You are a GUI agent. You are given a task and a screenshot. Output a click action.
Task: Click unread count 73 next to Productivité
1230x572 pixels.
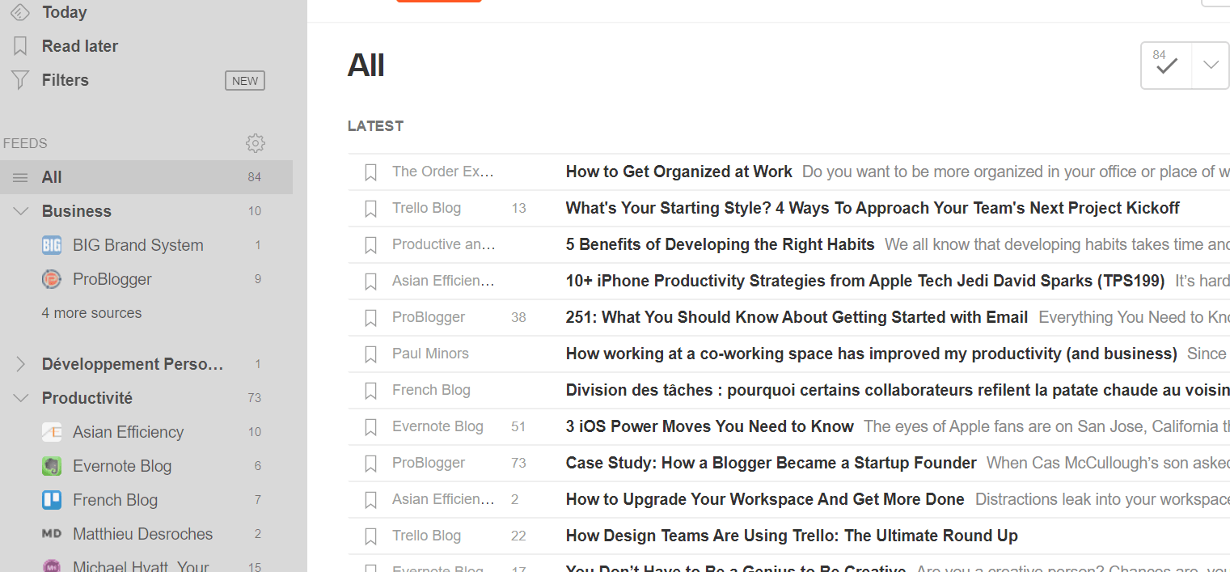coord(255,398)
